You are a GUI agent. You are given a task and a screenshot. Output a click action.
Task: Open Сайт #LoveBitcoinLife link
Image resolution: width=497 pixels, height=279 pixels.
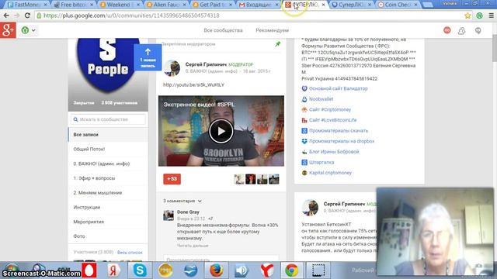[x=333, y=120]
